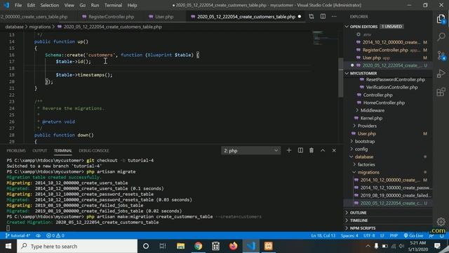
Task: Open HomeController.php in explorer tree
Action: pos(384,103)
